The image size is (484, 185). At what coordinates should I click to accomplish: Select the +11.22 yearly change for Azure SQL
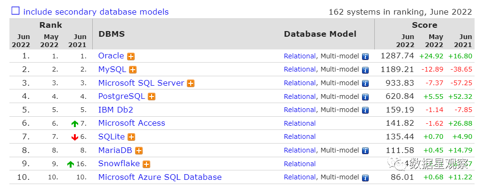click(x=460, y=177)
